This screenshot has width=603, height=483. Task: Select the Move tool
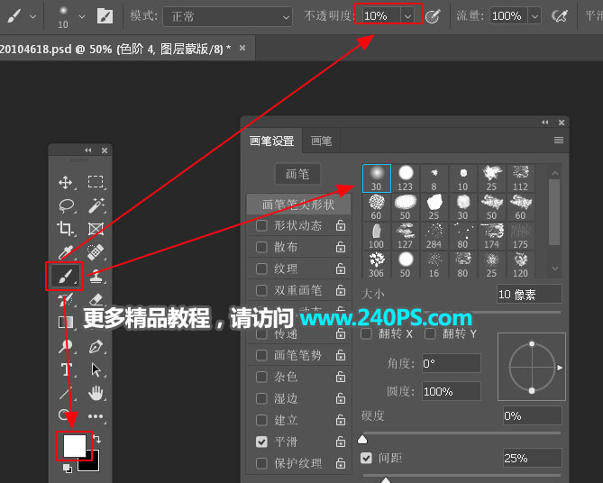66,182
